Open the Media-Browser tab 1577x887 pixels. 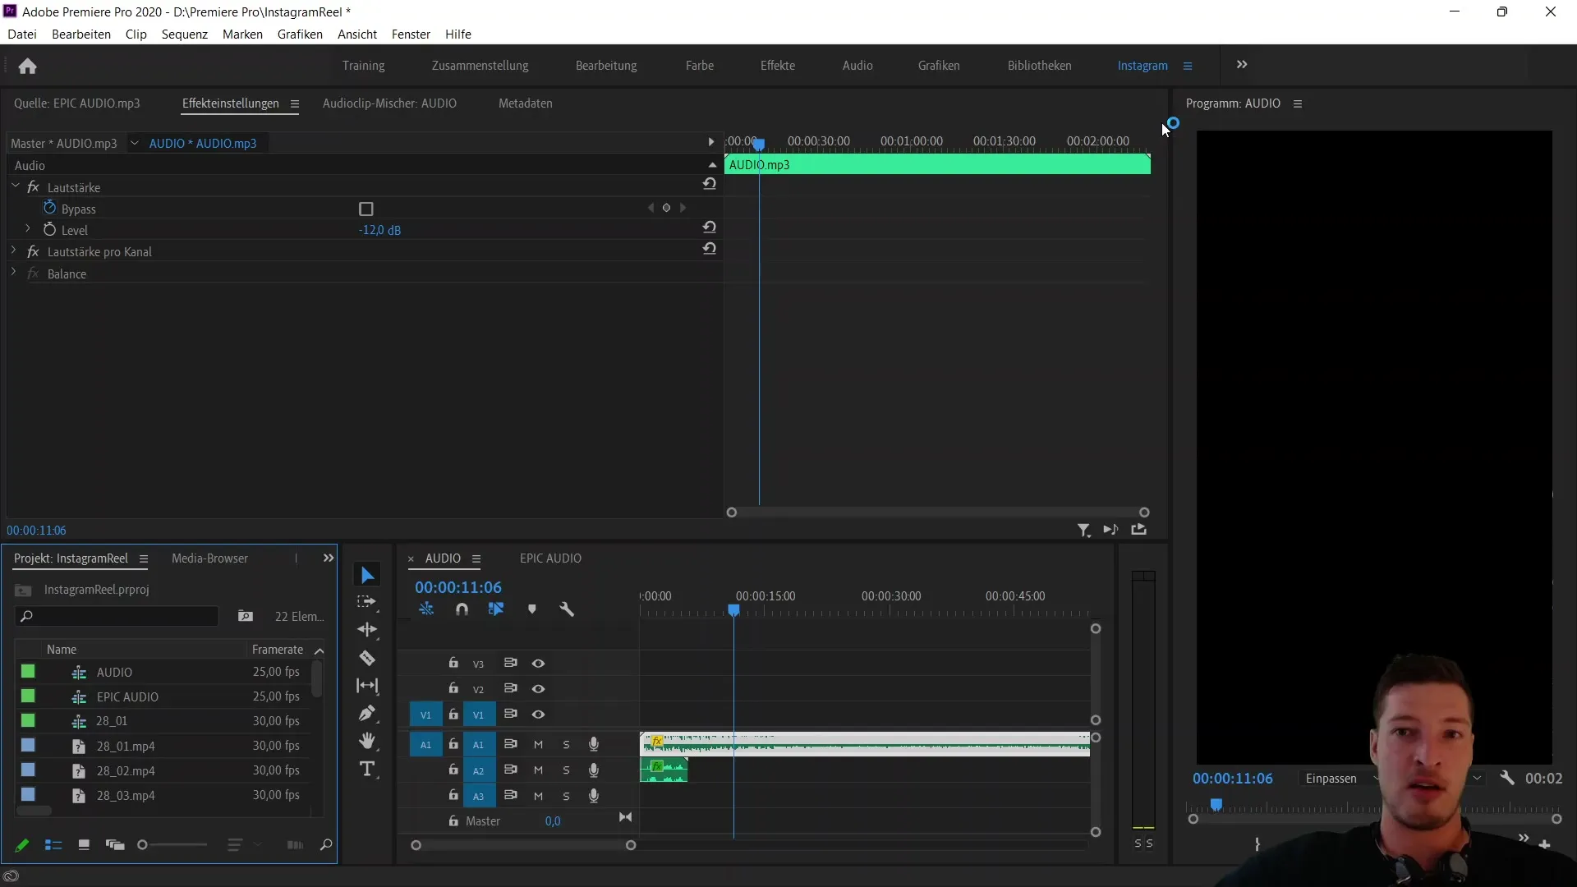tap(209, 558)
